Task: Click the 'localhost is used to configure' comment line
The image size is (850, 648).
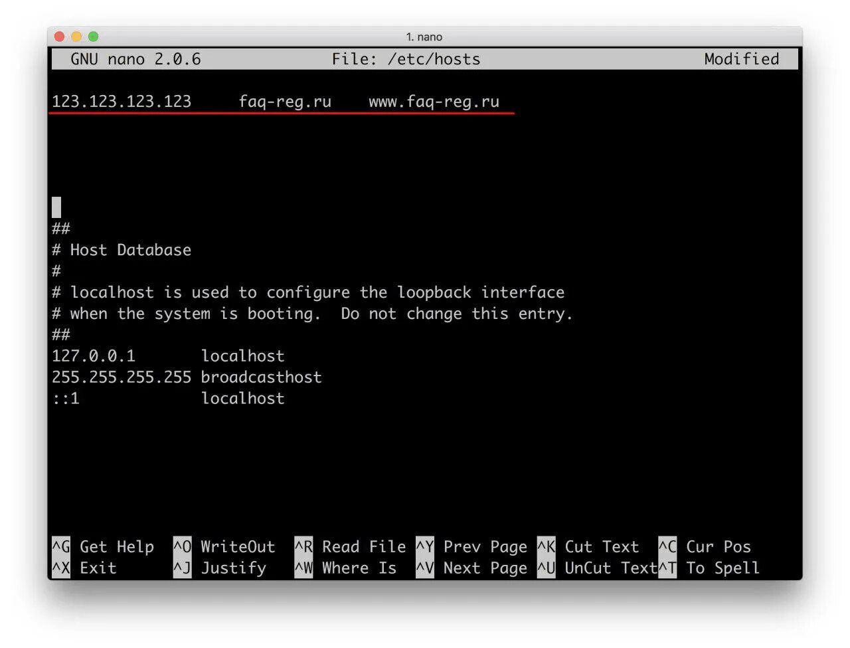Action: coord(308,292)
